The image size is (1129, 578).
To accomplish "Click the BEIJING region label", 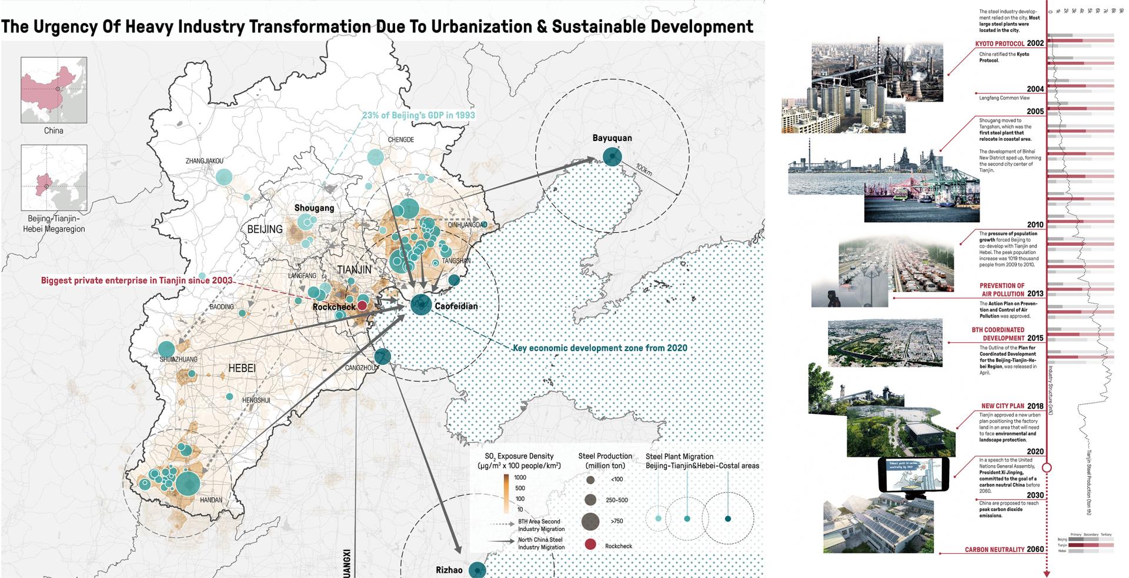I will coord(265,229).
